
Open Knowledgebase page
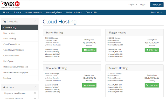(x=54, y=13)
